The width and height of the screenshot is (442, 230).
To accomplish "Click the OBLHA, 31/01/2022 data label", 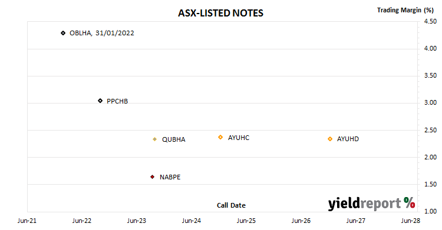I will (102, 33).
